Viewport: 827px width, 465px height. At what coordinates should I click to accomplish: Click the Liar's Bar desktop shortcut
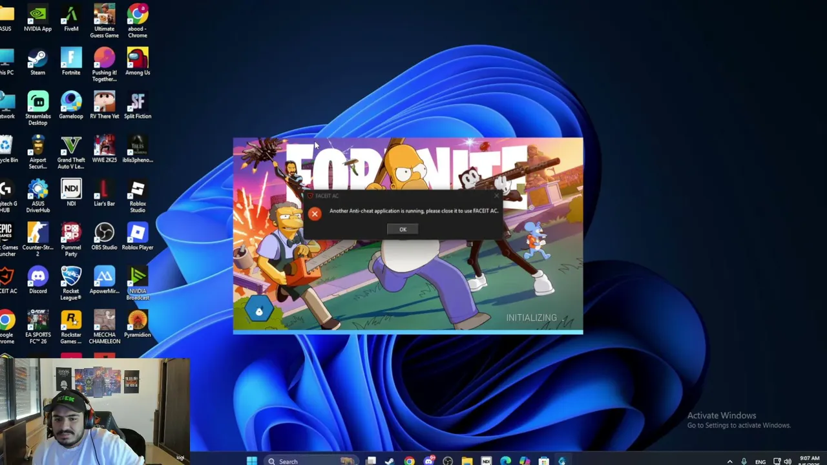(x=104, y=192)
